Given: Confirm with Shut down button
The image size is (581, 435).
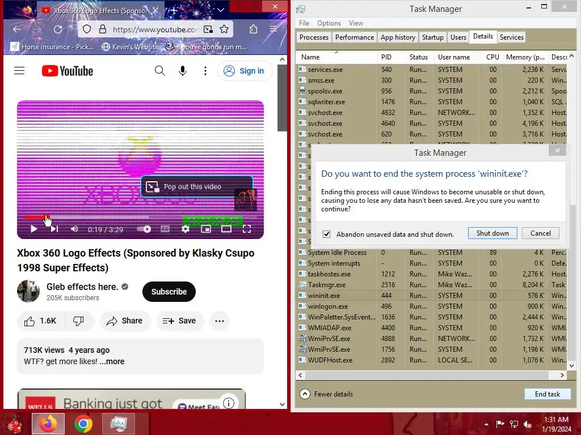Looking at the screenshot, I should [492, 233].
